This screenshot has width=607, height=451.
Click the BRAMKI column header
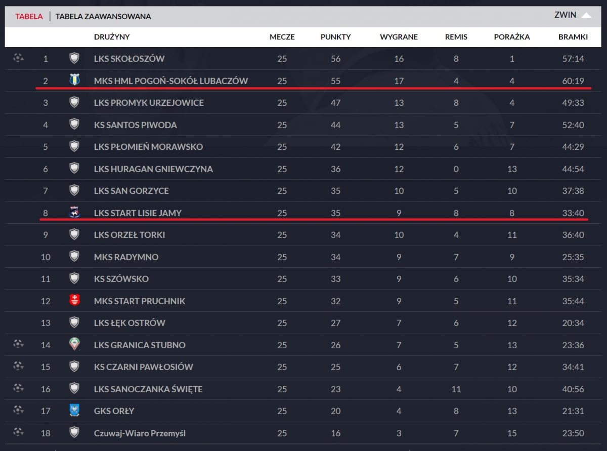(x=573, y=37)
